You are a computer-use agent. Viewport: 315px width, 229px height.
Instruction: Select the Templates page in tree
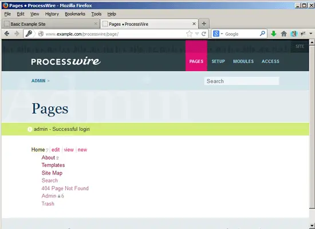point(53,165)
